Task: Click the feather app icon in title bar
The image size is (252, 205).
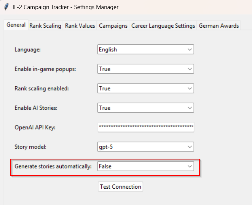Action: point(6,7)
